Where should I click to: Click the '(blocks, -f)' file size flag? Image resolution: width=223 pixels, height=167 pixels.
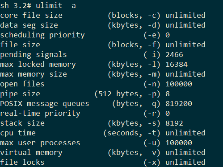coord(134,45)
